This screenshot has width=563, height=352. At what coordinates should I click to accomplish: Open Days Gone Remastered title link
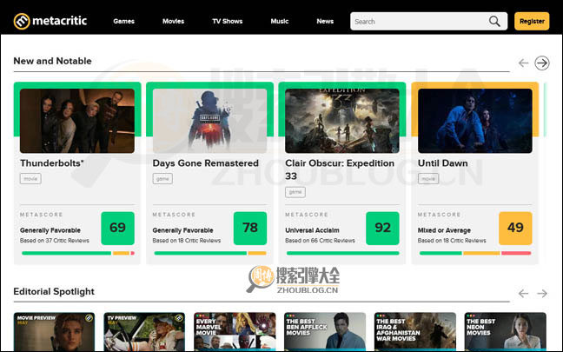coord(205,163)
